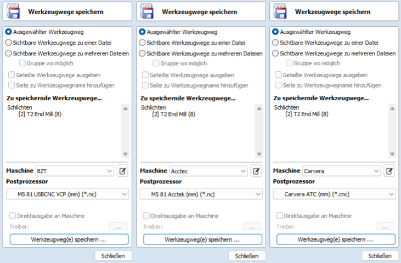Screen dimensions: 401x263
Task: Open the Maschine dropdown showing Acctec
Action: (208, 171)
